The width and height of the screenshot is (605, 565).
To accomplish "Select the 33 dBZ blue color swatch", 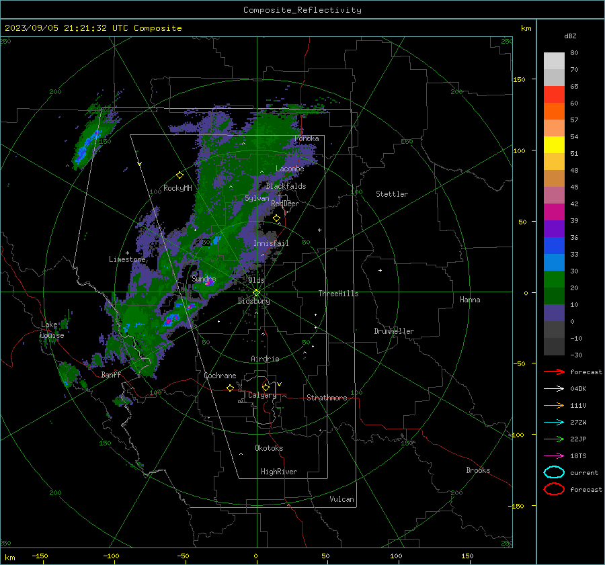I will click(x=554, y=246).
